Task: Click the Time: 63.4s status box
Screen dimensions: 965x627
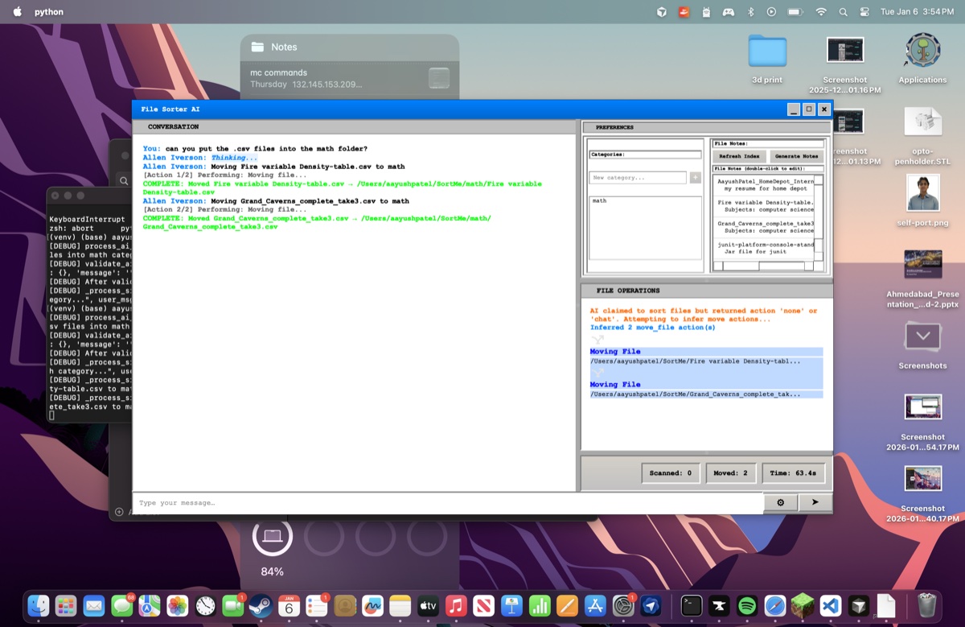Action: pos(793,473)
